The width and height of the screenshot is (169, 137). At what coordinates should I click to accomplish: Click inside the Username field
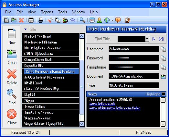(134, 49)
